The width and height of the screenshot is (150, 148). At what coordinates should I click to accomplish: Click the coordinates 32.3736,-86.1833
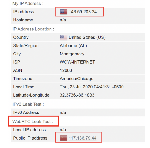(x=77, y=95)
